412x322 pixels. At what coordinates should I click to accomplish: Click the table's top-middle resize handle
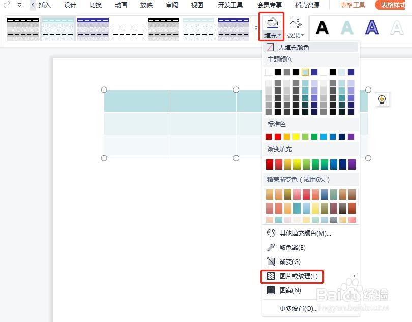[x=236, y=90]
